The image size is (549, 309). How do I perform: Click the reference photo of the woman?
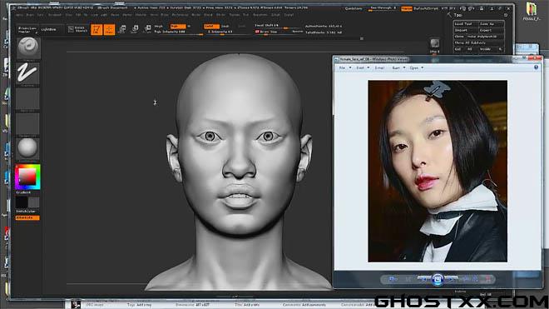pyautogui.click(x=438, y=172)
